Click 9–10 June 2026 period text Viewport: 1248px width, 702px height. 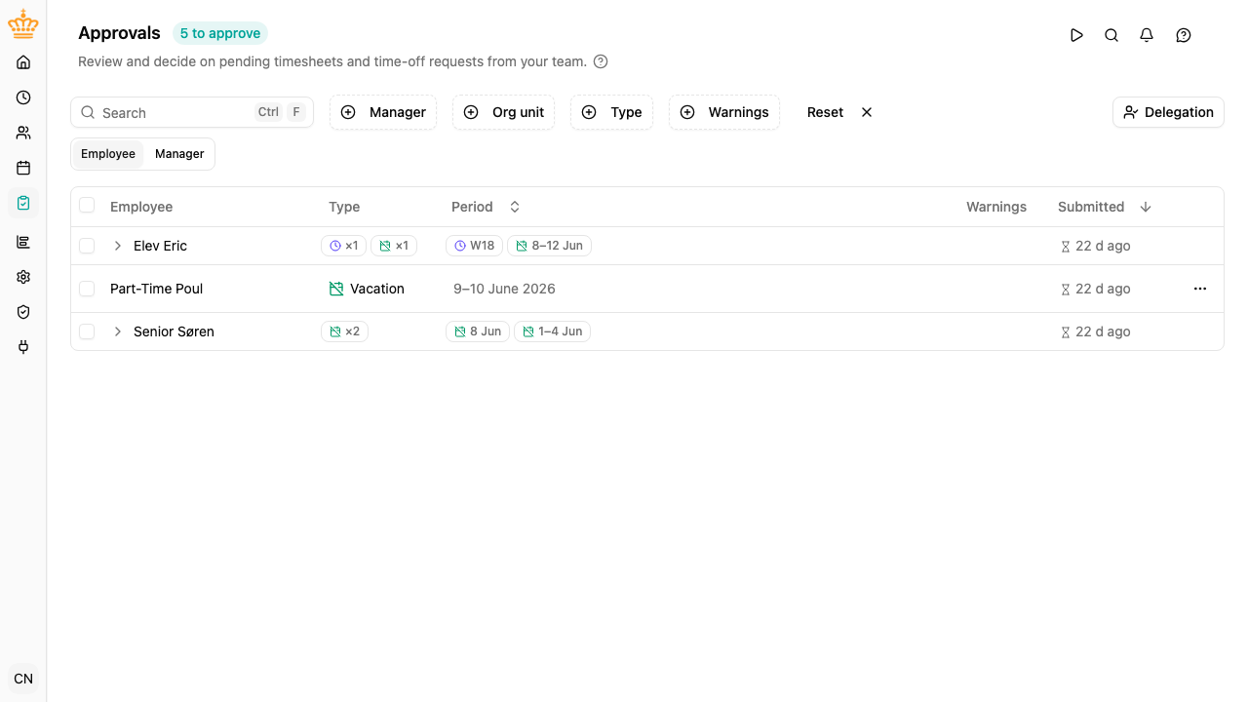pos(504,289)
